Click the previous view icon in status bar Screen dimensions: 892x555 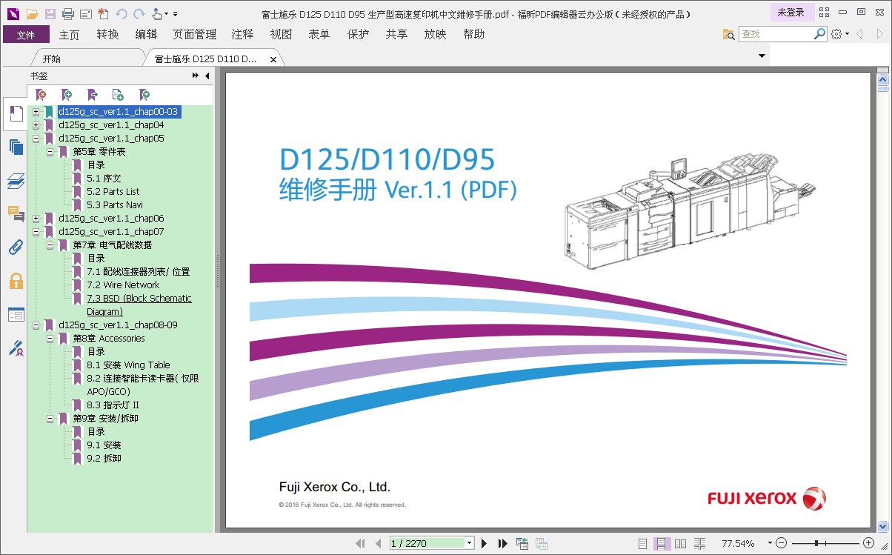522,543
